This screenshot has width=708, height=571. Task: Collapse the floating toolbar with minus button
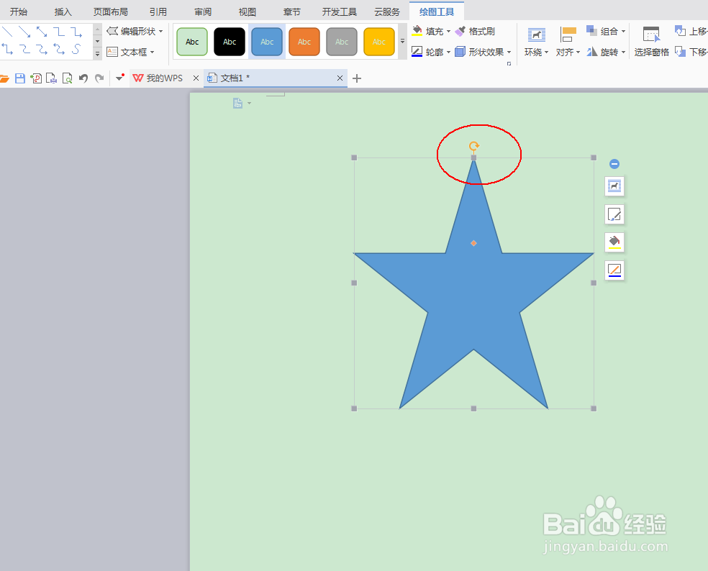coord(614,164)
